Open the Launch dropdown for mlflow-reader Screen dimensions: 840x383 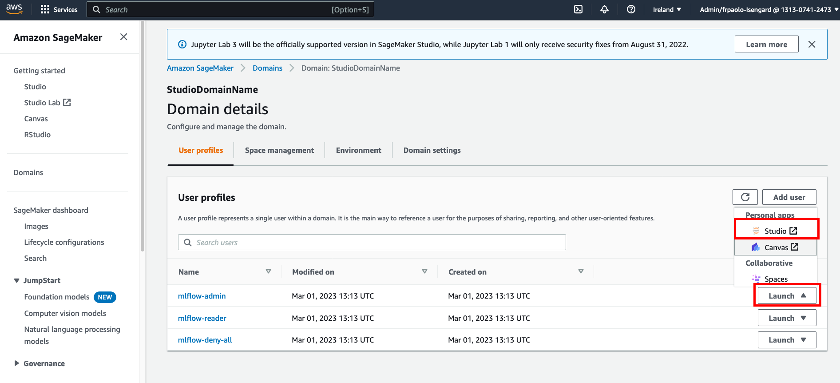[x=787, y=318]
